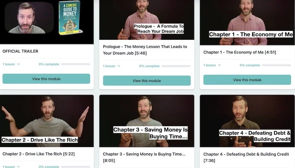Expand the Official Trailer lesson chevron
The height and width of the screenshot is (168, 295).
tap(18, 64)
